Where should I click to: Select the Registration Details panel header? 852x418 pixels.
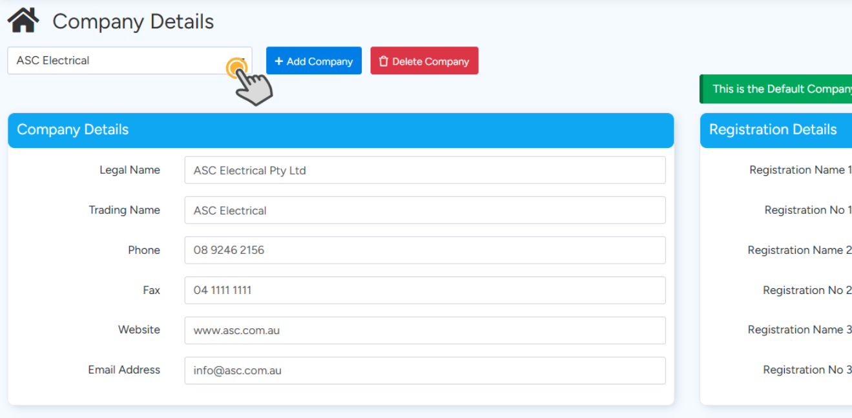click(775, 130)
